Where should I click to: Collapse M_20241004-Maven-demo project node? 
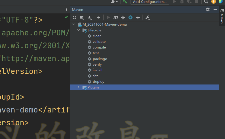click(74, 24)
